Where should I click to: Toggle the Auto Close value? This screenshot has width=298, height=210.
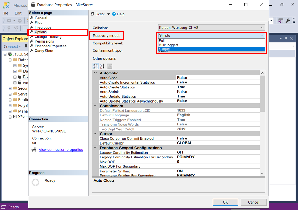(x=181, y=78)
